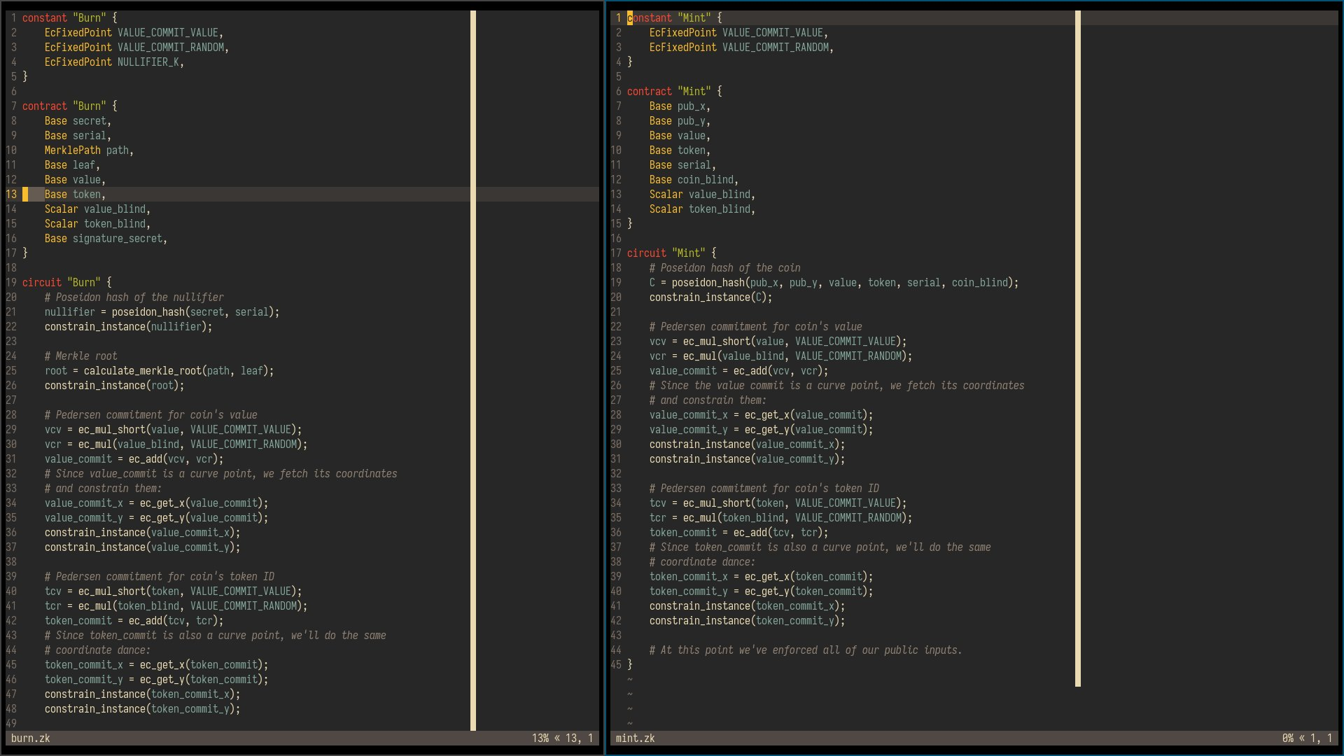The height and width of the screenshot is (756, 1344).
Task: Click 'constant "Burn" {' on line 1
Action: (x=70, y=18)
